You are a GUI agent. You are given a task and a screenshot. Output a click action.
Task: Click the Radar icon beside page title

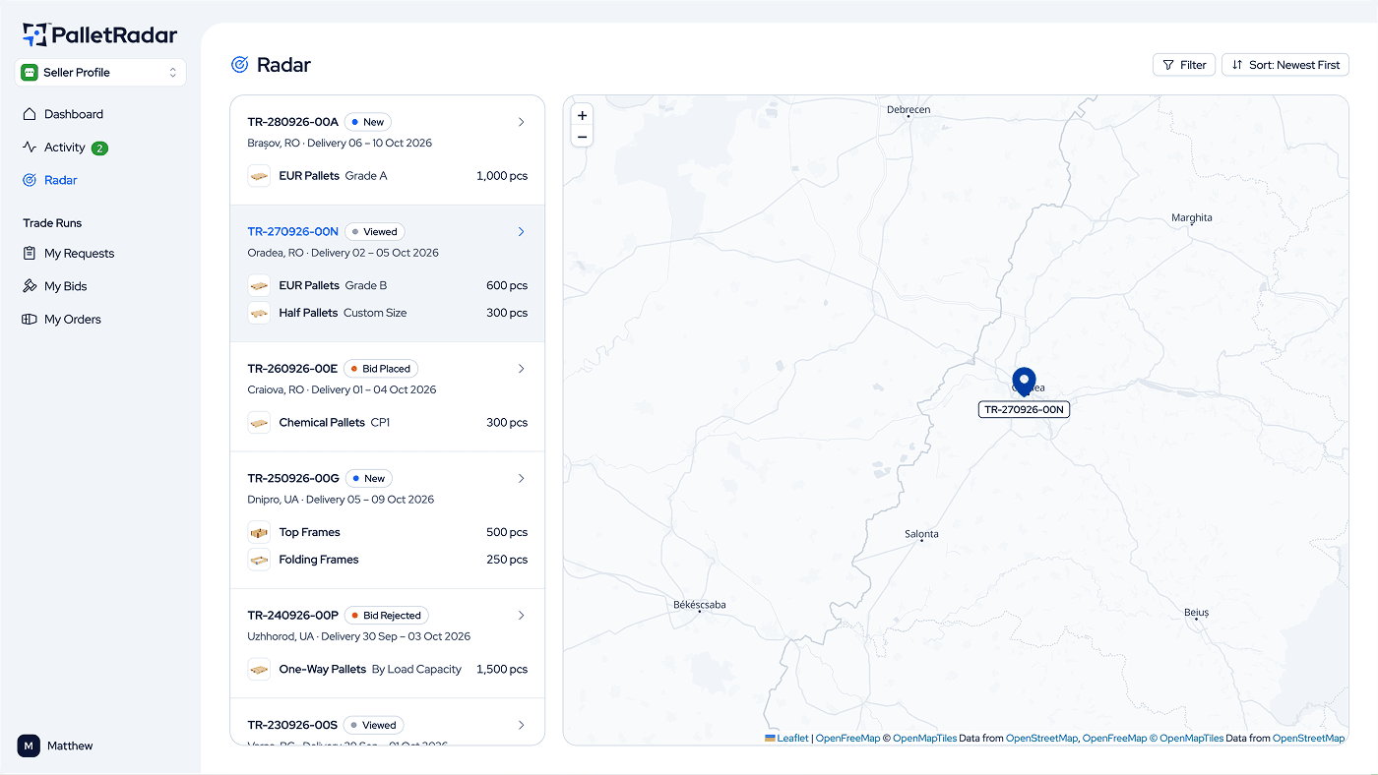pos(239,65)
